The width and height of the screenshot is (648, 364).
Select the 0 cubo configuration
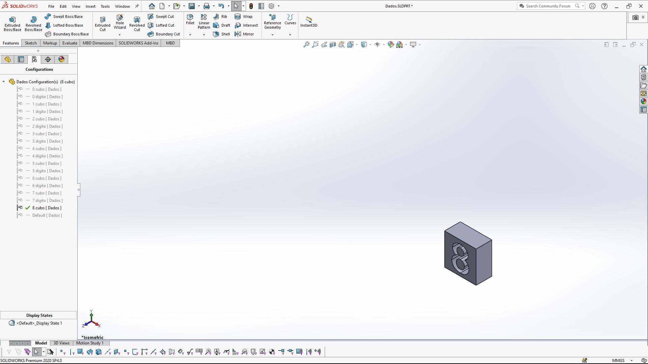click(x=47, y=89)
